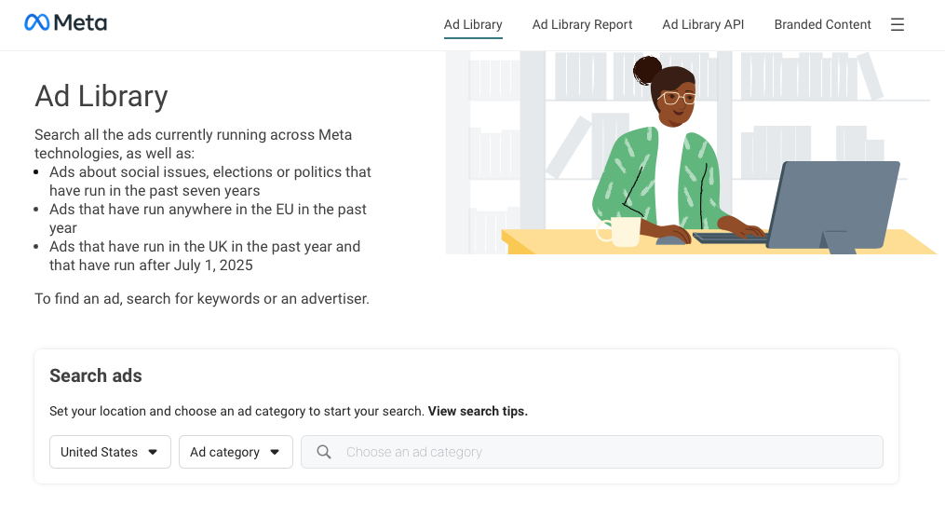Click the librarian illustration image
This screenshot has width=945, height=518.
[x=691, y=153]
